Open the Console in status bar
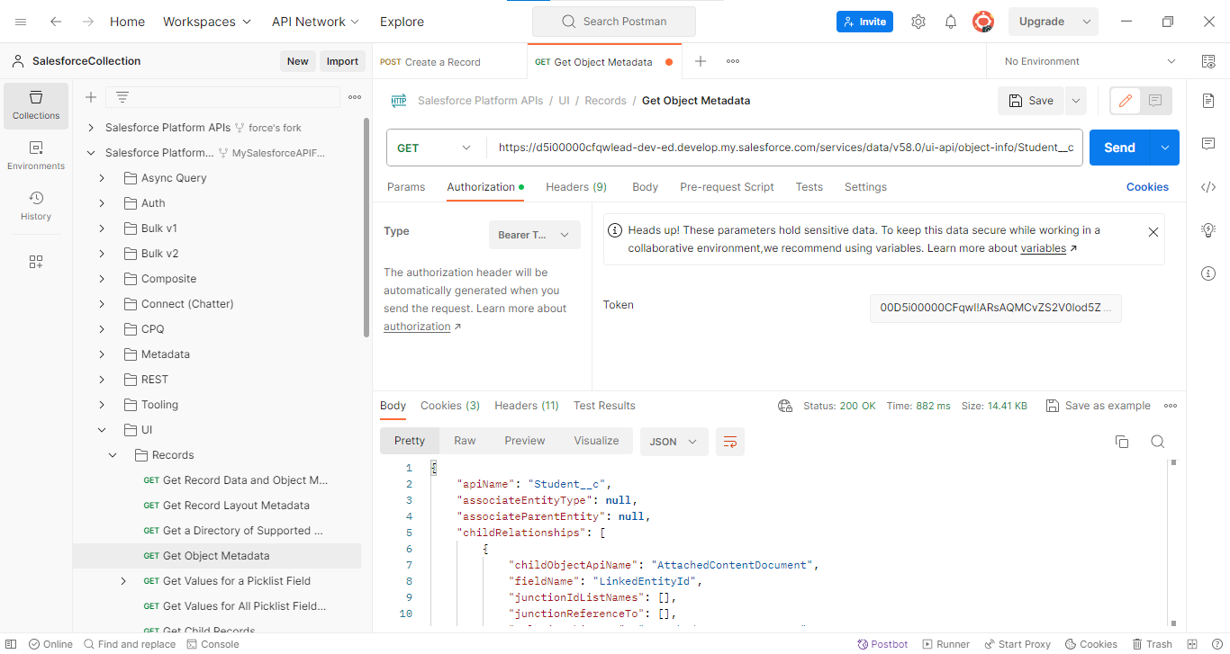 pyautogui.click(x=213, y=644)
